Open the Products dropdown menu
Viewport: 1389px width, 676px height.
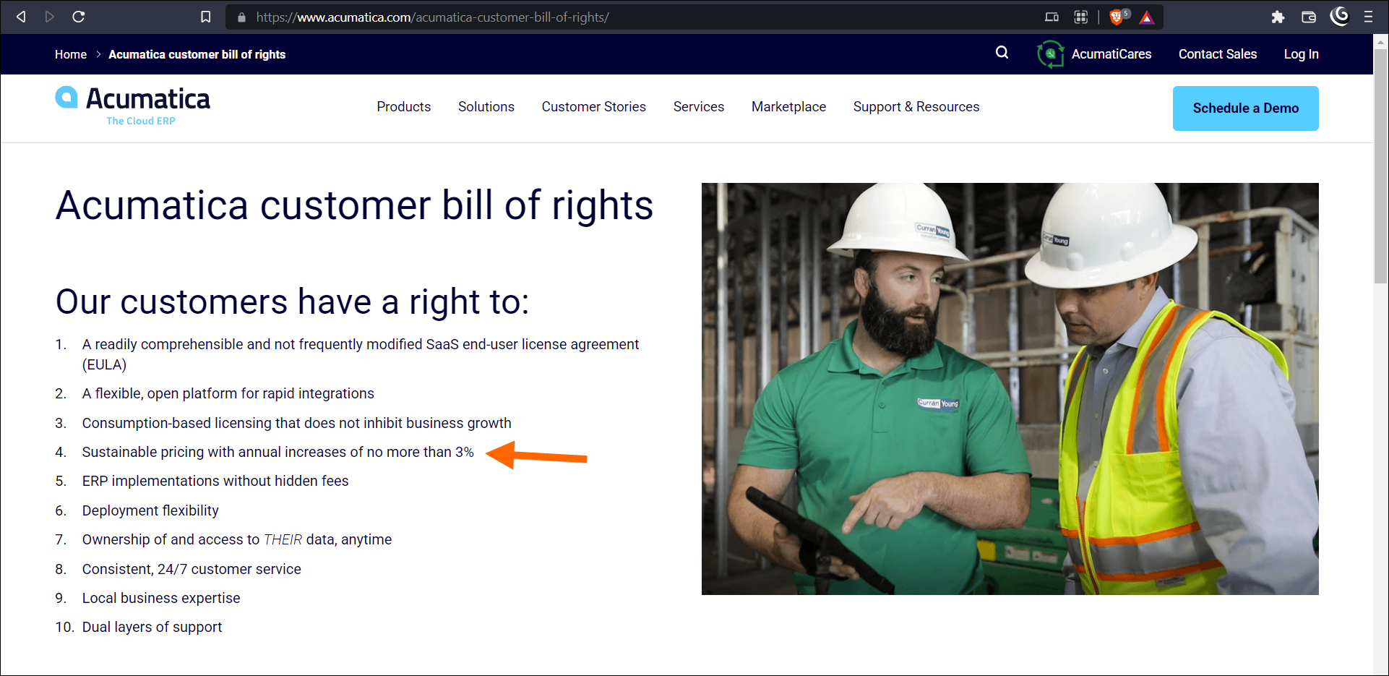pos(403,107)
